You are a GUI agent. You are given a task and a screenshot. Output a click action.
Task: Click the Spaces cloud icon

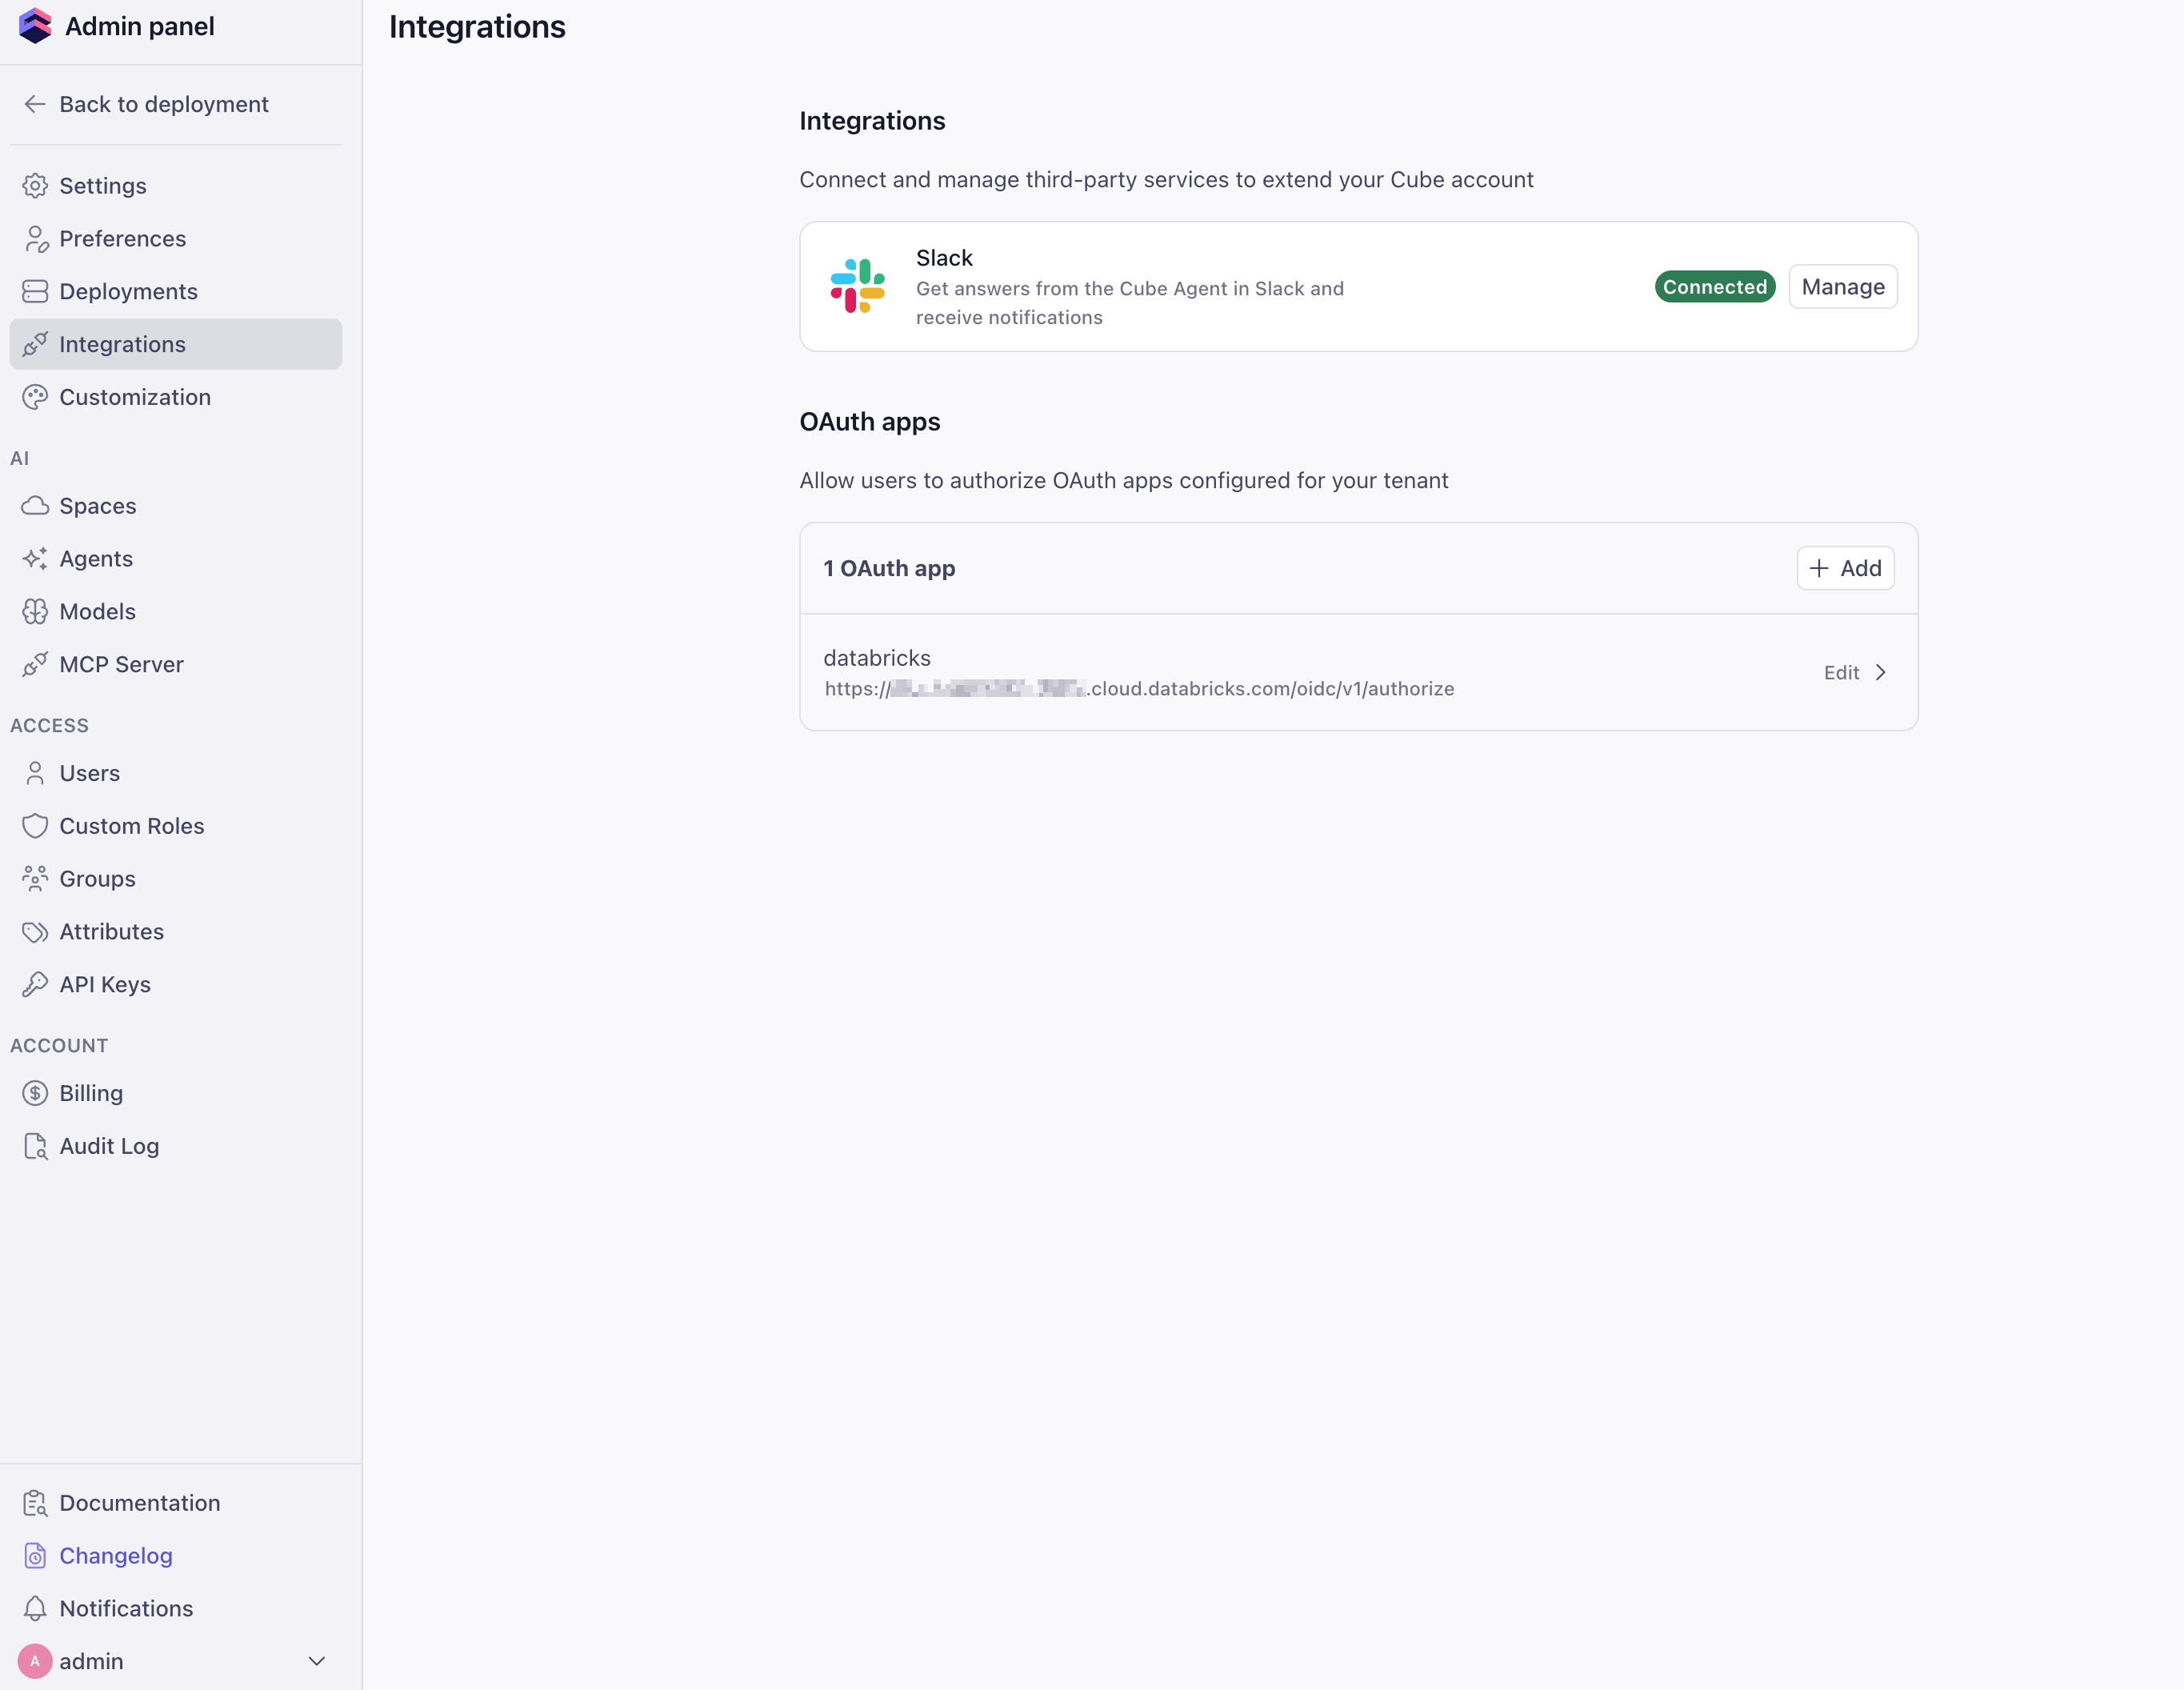(35, 506)
